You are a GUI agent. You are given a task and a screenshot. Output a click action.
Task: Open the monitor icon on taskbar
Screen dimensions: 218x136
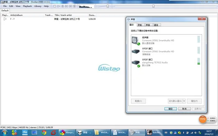coord(34,133)
